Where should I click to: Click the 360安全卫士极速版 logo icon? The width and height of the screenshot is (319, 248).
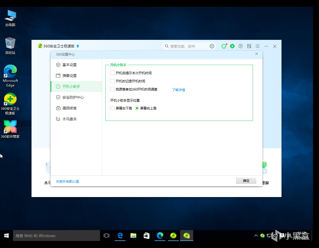40,46
